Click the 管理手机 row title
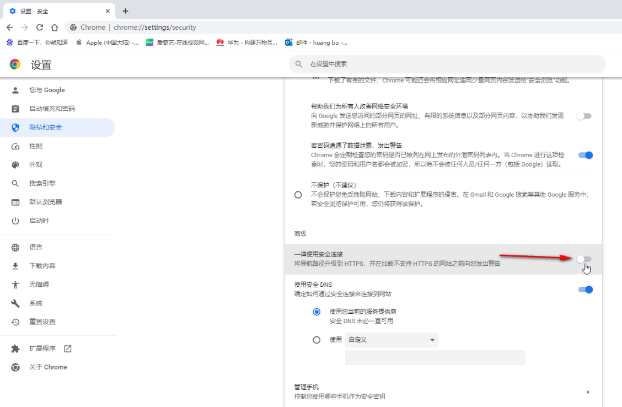 click(306, 387)
